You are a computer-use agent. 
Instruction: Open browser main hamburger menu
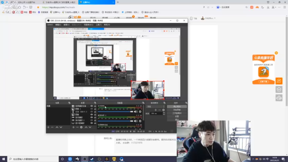point(284,7)
